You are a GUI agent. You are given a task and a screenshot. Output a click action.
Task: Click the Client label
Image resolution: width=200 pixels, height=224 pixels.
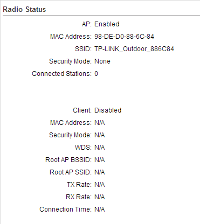point(82,110)
